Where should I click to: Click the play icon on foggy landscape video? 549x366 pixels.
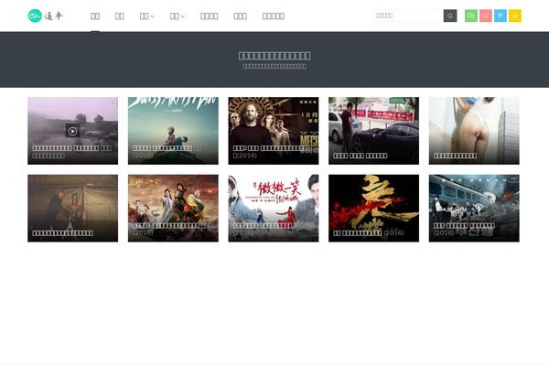(x=72, y=131)
